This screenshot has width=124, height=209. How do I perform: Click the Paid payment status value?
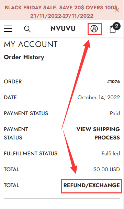[x=115, y=113]
